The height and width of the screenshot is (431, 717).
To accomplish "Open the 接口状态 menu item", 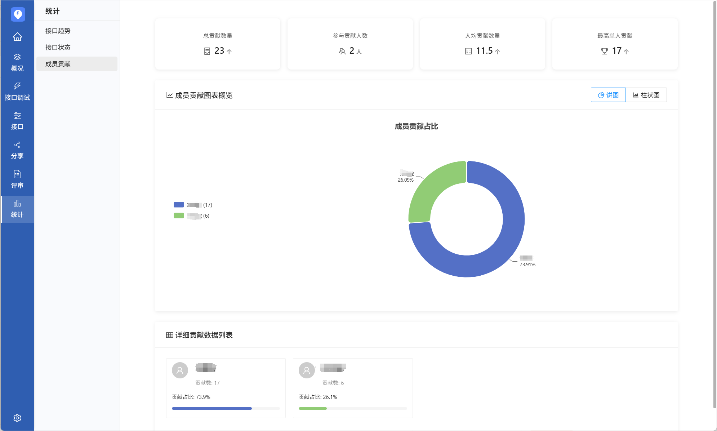I will click(x=58, y=48).
